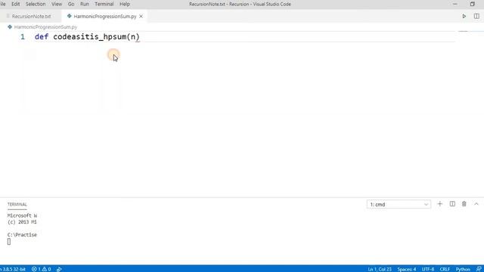Screen dimensions: 484x272
Task: Close the HarmonicProgressionSum.py tab
Action: point(141,17)
